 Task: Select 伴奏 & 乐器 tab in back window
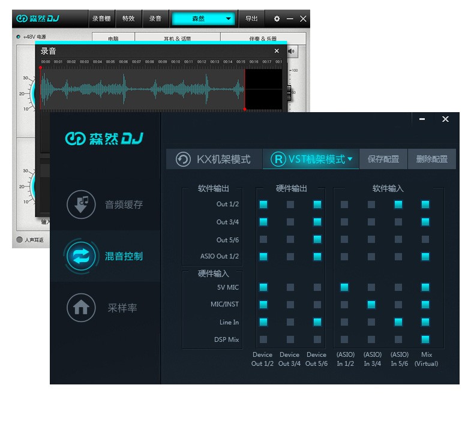(263, 38)
